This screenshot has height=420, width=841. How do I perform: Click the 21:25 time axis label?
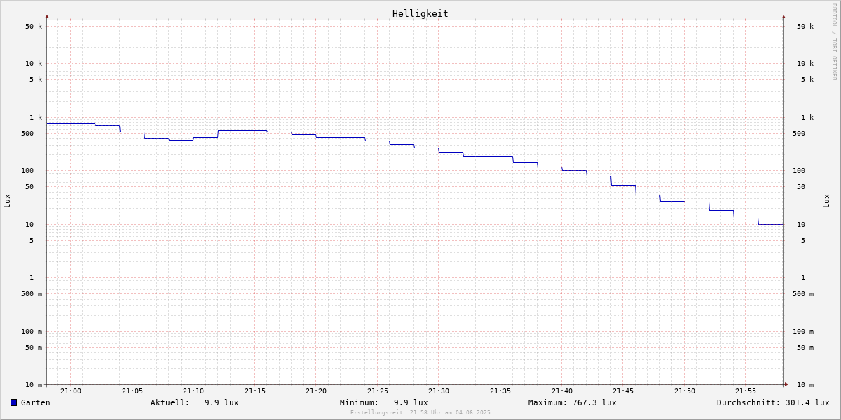point(378,391)
